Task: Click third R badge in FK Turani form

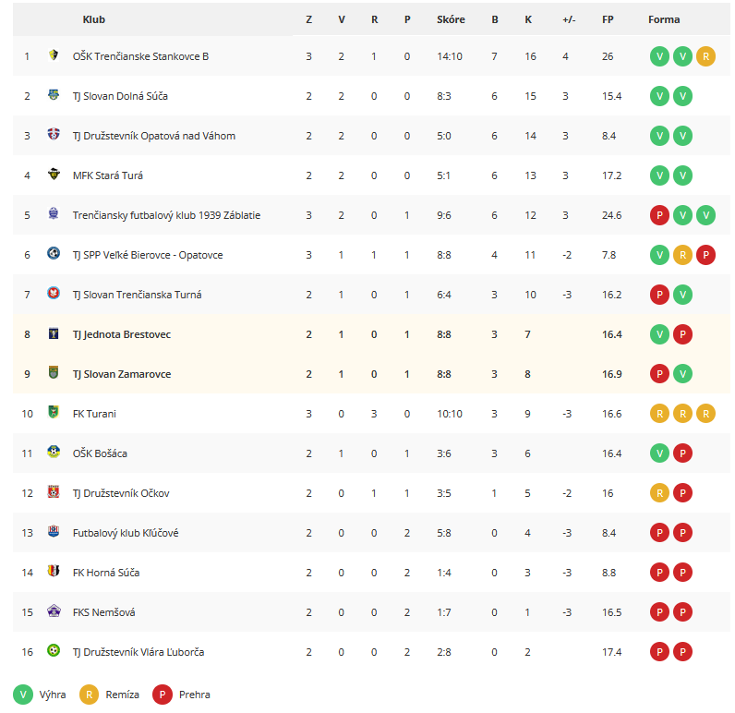Action: (705, 414)
